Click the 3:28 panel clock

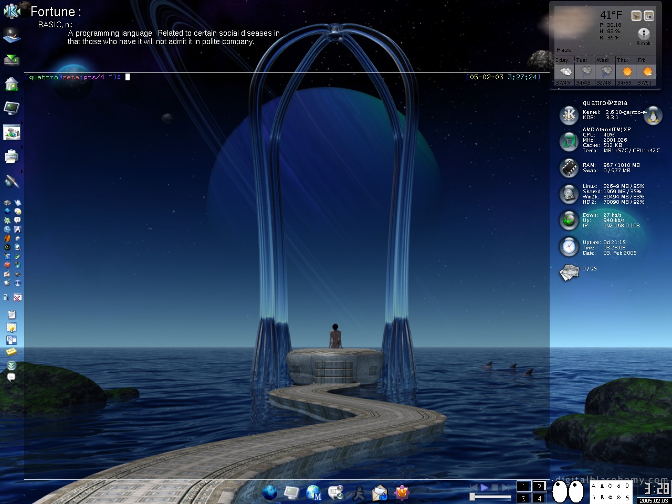pos(656,489)
